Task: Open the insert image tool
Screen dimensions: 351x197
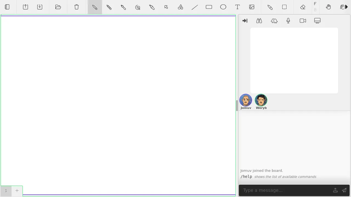Action: pyautogui.click(x=252, y=7)
